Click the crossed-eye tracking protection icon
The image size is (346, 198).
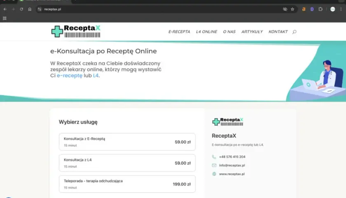(x=285, y=9)
